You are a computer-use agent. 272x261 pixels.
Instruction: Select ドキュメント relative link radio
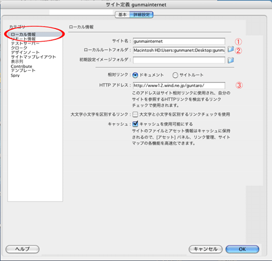pyautogui.click(x=135, y=75)
